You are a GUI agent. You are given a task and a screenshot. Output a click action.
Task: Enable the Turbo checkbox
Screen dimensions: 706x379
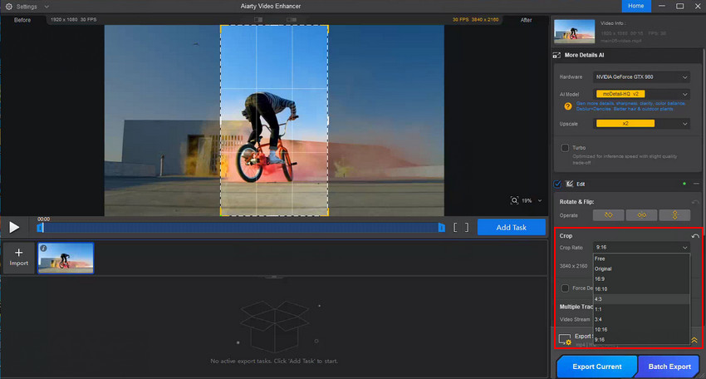click(565, 148)
